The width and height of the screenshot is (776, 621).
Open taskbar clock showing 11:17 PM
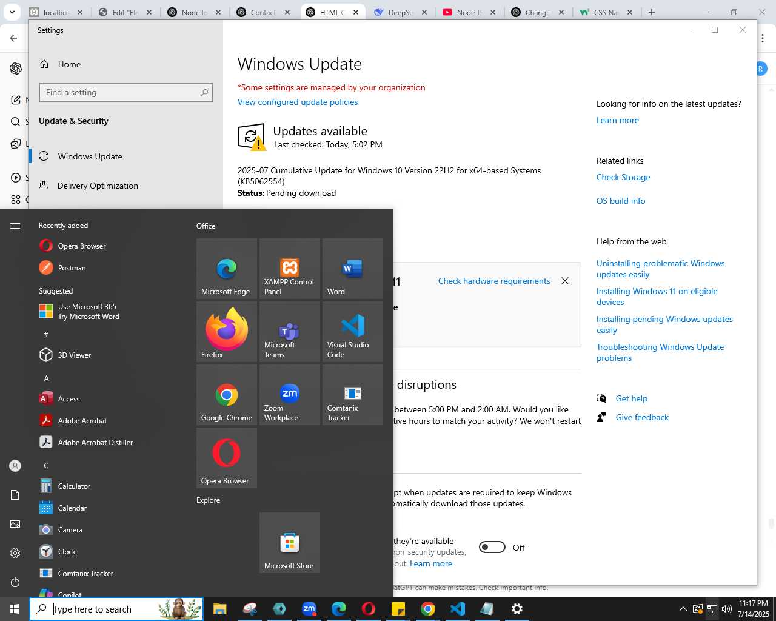pyautogui.click(x=754, y=609)
